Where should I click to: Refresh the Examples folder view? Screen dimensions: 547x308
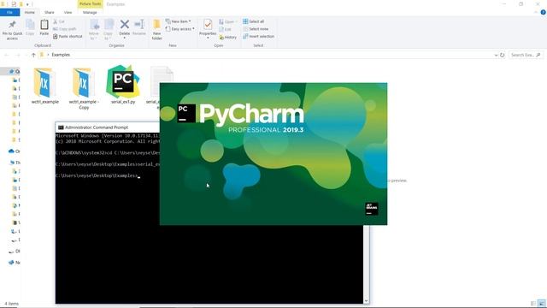[503, 55]
